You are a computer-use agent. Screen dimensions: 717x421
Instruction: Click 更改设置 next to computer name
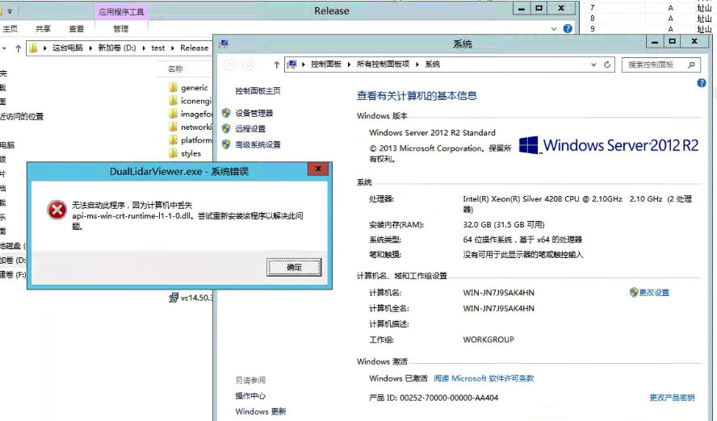click(x=654, y=293)
